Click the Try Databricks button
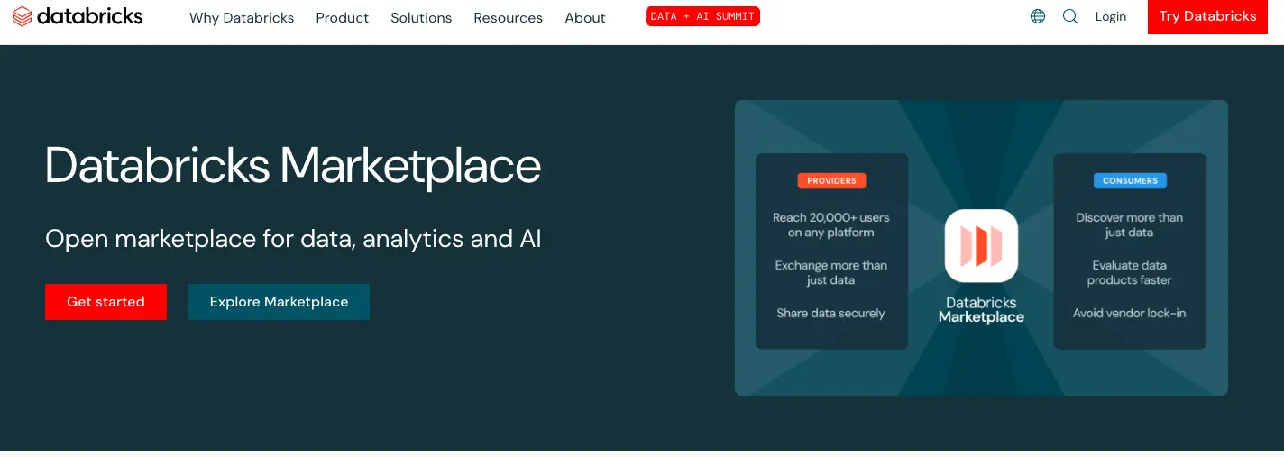This screenshot has width=1284, height=457. click(x=1208, y=16)
